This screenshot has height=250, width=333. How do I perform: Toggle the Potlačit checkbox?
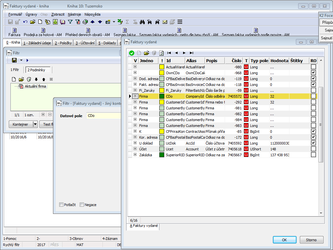click(x=61, y=205)
